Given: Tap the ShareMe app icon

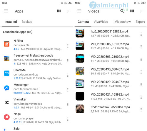Looking at the screenshot, I should click(x=7, y=73).
